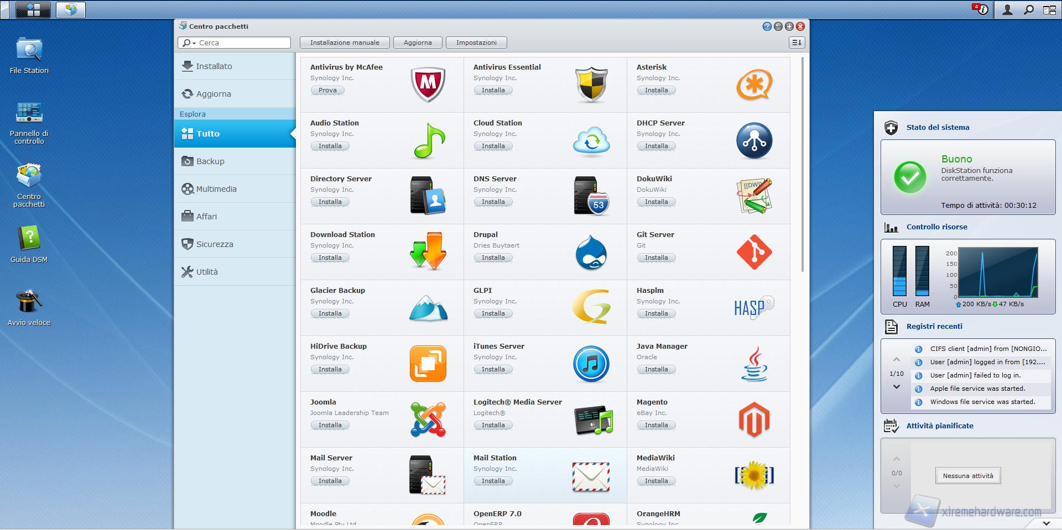This screenshot has width=1062, height=530.
Task: Collapse the widget panel bottom chevron
Action: (x=1046, y=523)
